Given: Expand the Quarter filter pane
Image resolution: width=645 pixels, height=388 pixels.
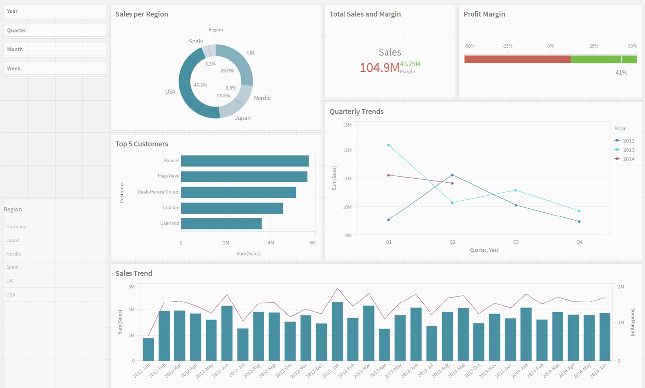Looking at the screenshot, I should [54, 30].
